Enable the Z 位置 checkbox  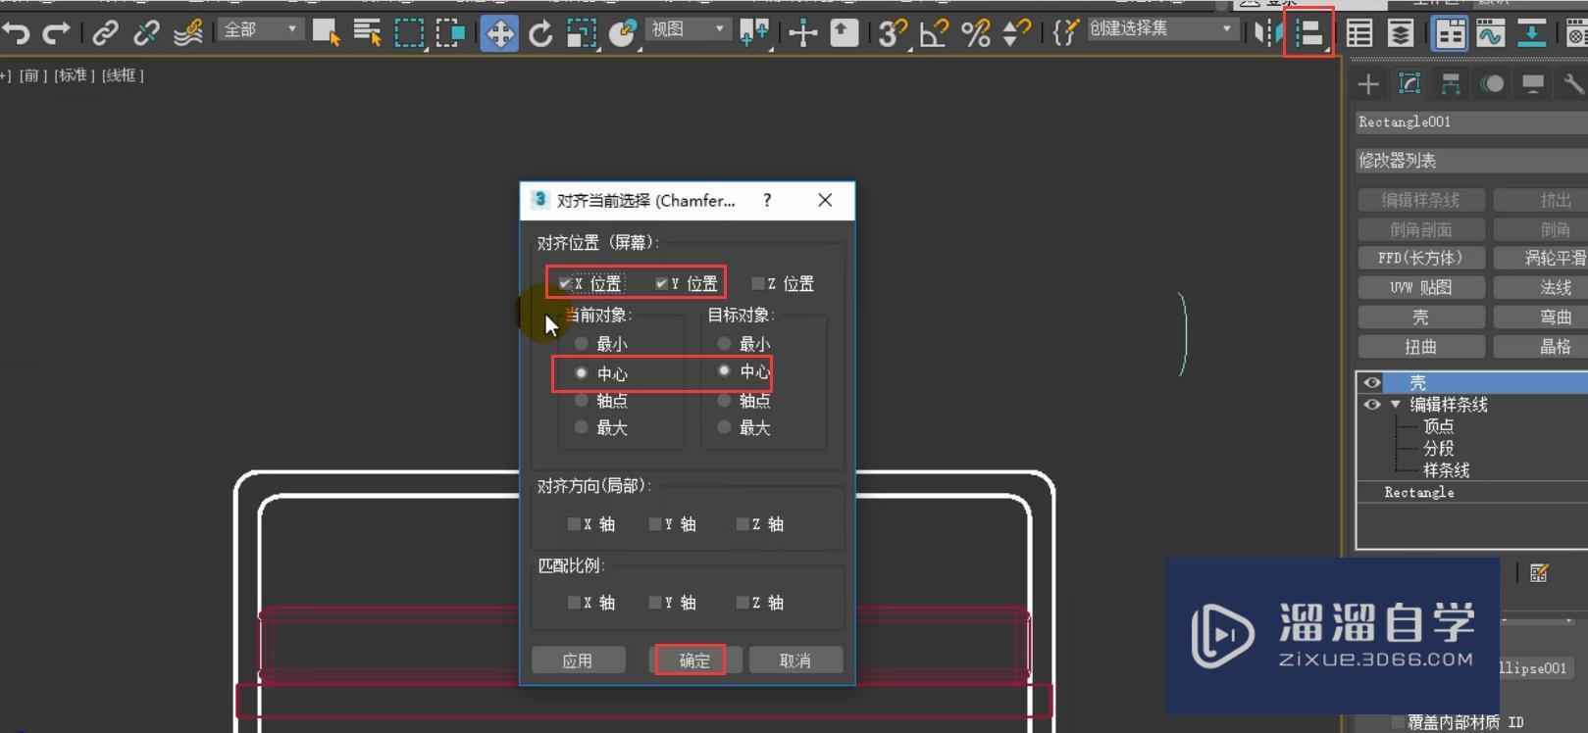click(757, 283)
